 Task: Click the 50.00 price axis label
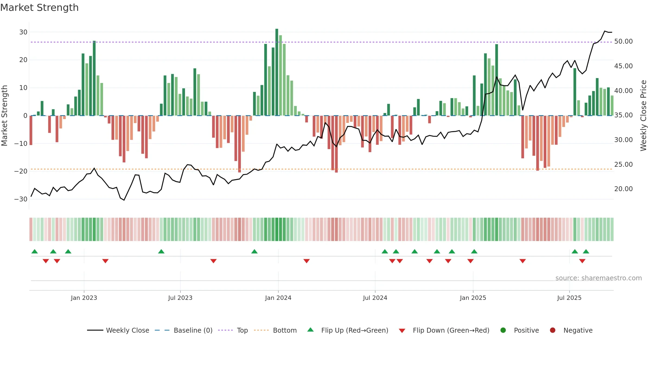623,41
